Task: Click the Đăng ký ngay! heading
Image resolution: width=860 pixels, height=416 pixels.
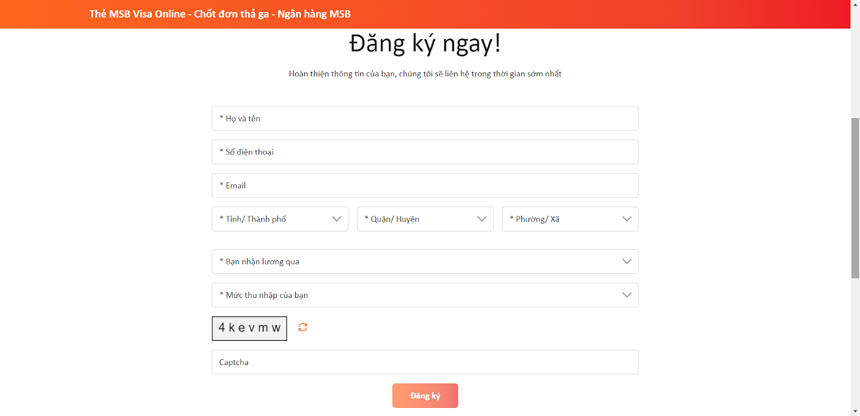Action: coord(425,43)
